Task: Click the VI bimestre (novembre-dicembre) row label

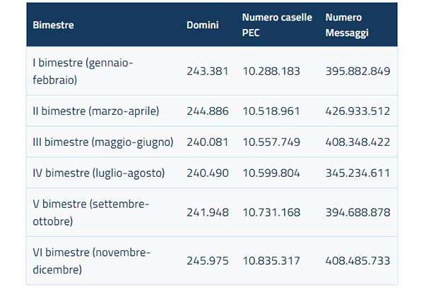Action: [x=91, y=260]
